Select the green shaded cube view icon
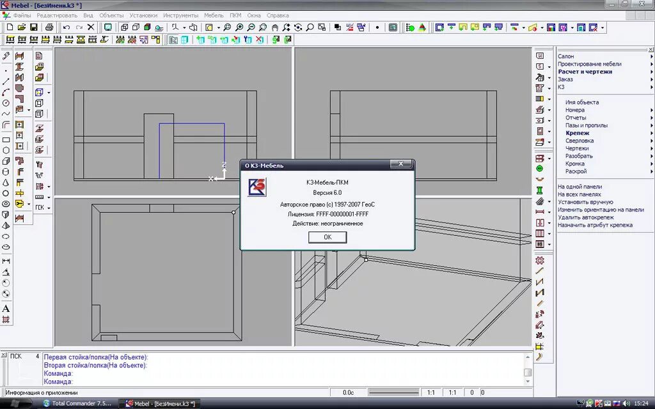655x409 pixels. (147, 27)
